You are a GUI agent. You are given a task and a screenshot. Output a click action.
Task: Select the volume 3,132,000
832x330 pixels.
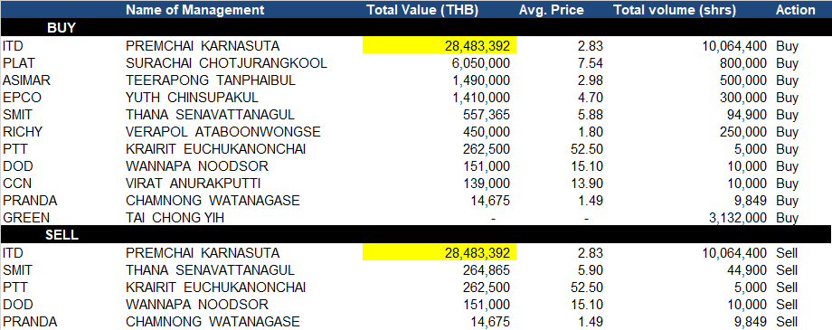[739, 218]
